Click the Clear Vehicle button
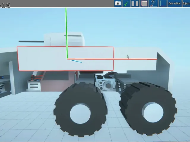The image size is (190, 142). 174,4
